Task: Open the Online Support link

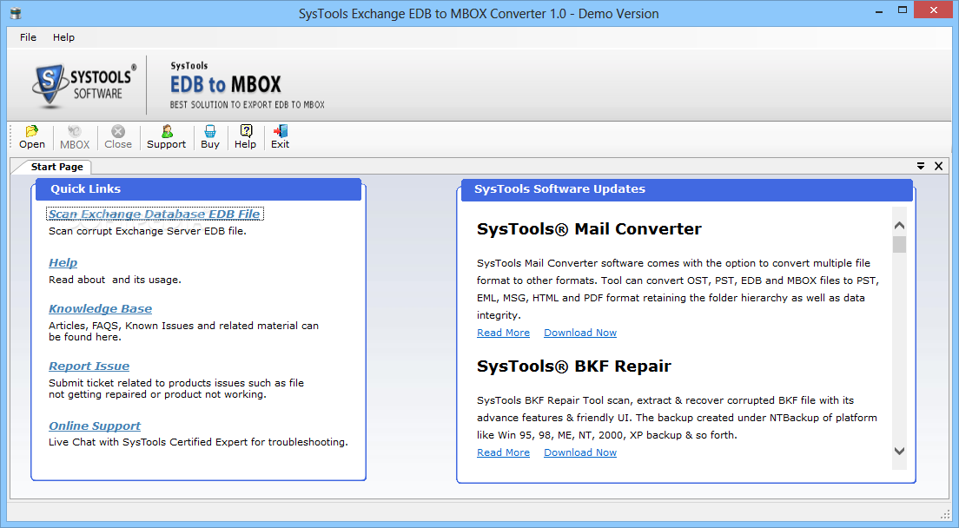Action: tap(95, 426)
